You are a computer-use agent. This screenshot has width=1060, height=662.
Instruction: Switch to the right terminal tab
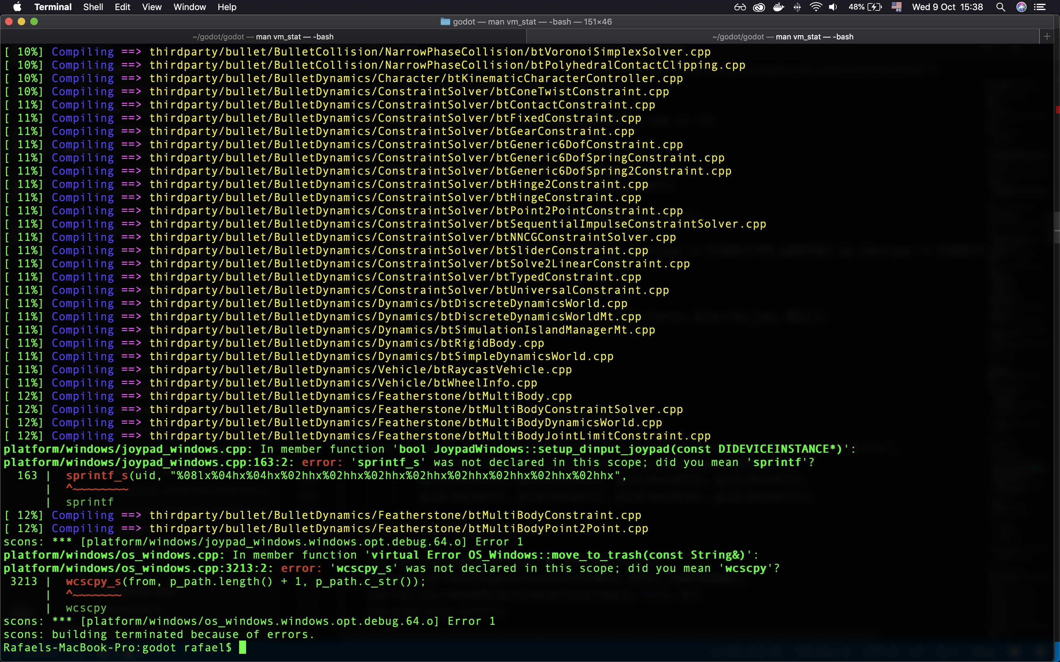tap(783, 37)
